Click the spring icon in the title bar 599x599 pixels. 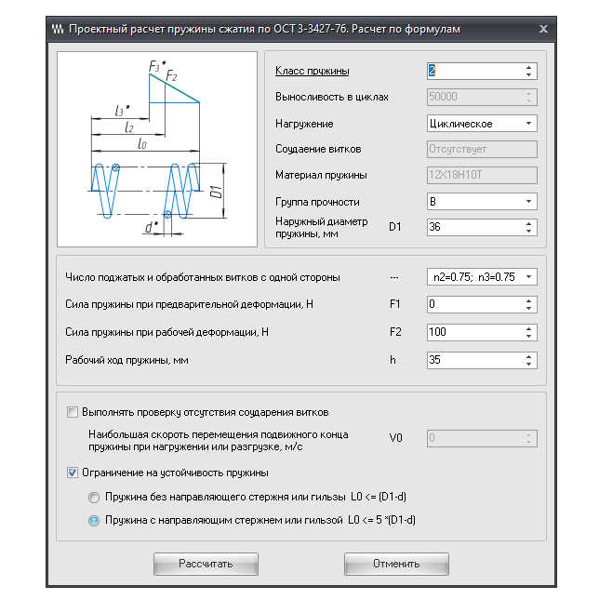pyautogui.click(x=58, y=29)
